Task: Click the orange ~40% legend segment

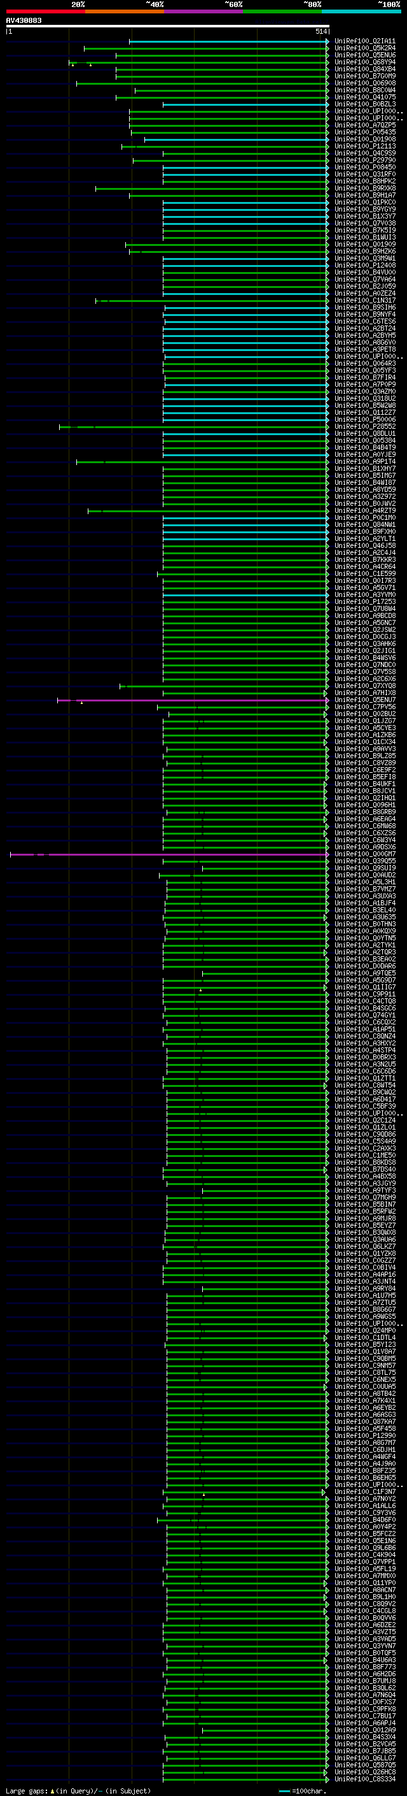Action: [x=125, y=11]
